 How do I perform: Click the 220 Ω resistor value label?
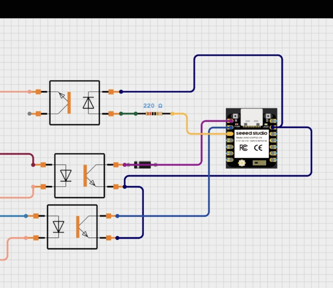[153, 106]
